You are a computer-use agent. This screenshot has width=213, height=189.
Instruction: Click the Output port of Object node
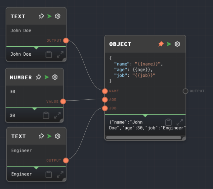(x=186, y=91)
